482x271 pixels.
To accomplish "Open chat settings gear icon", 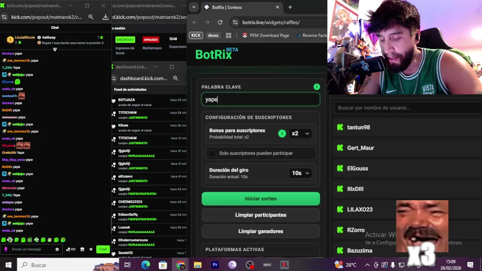I will [x=91, y=249].
